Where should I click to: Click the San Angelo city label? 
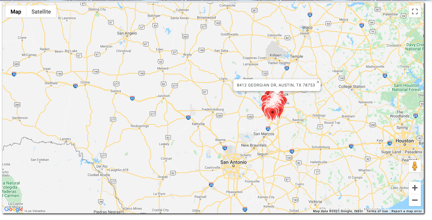click(x=127, y=33)
